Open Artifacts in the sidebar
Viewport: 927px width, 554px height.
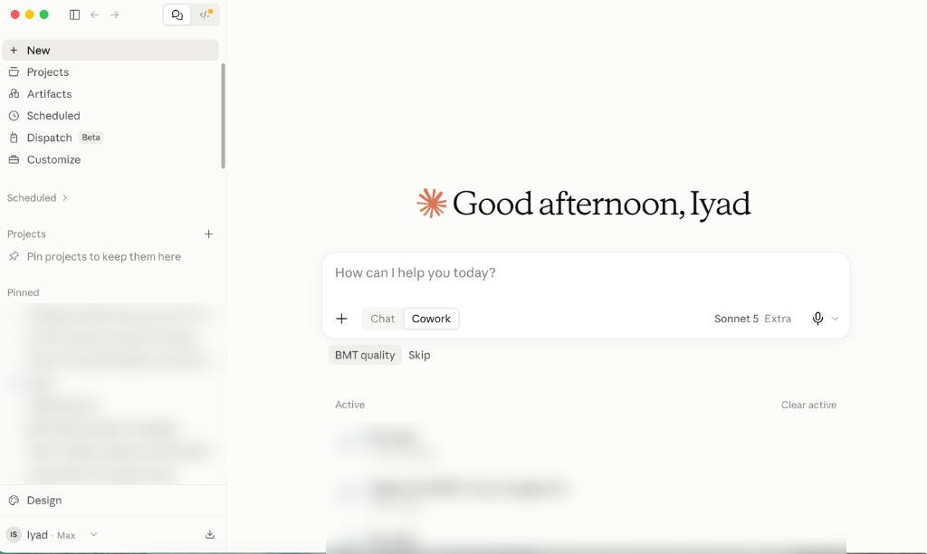110,94
